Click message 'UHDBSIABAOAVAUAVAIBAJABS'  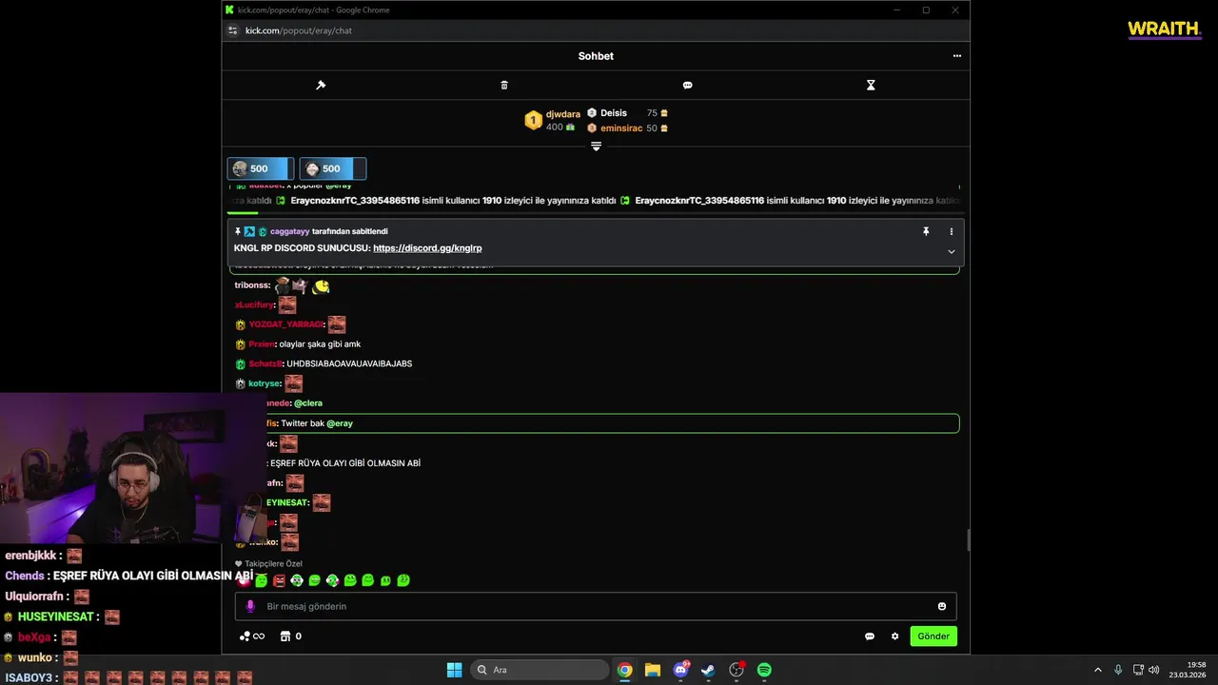click(x=349, y=363)
